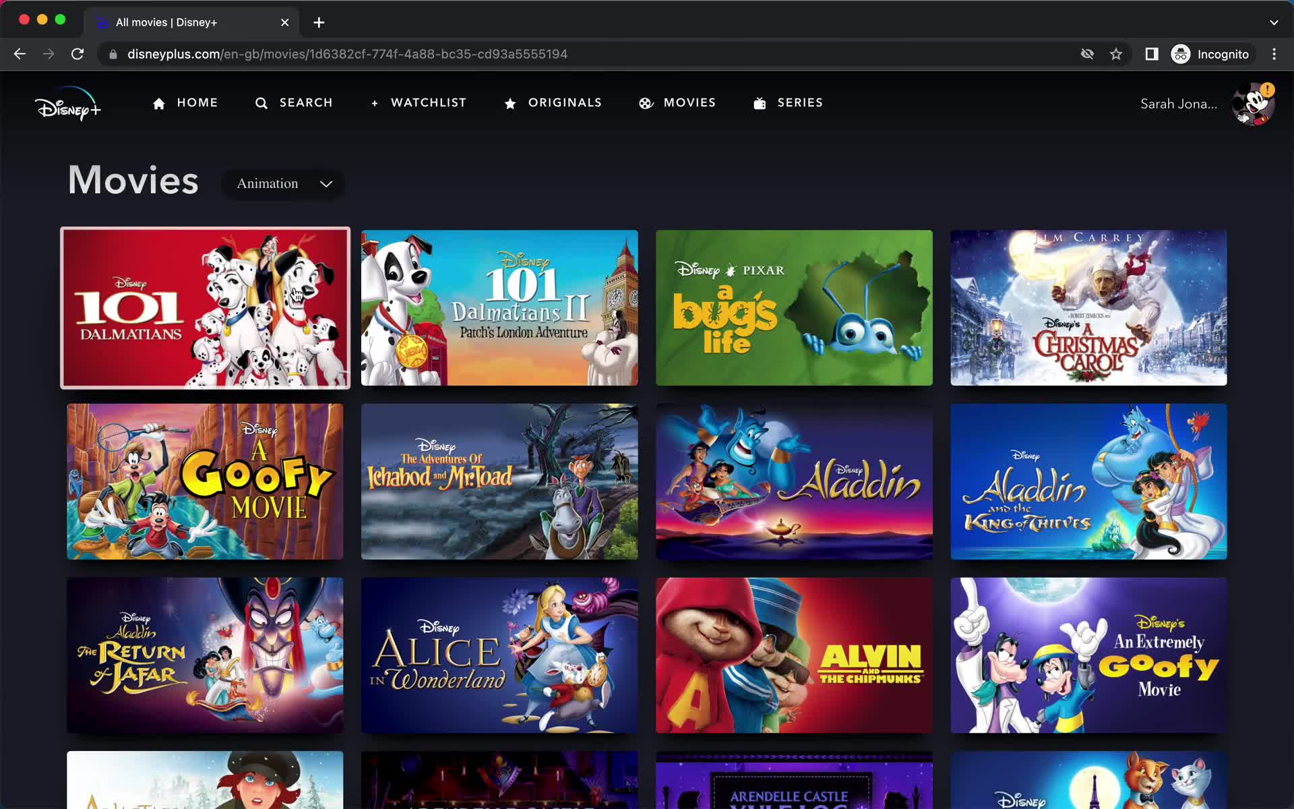The image size is (1294, 809).
Task: Open The Return of Jafar tile
Action: [205, 655]
